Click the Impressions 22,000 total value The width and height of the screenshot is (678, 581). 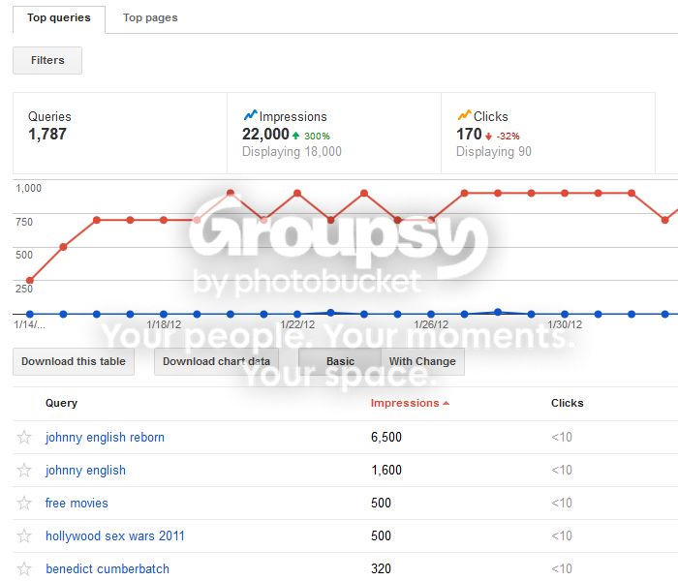(265, 134)
